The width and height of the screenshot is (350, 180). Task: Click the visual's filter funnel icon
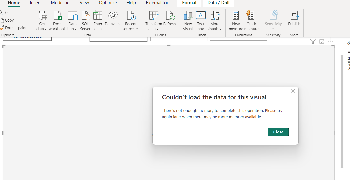coord(313,42)
